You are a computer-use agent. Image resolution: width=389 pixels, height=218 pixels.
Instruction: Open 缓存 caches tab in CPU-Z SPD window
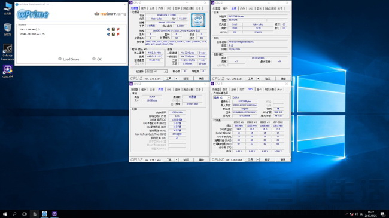point(225,89)
